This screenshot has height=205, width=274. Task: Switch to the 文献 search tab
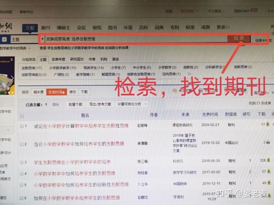(30, 28)
